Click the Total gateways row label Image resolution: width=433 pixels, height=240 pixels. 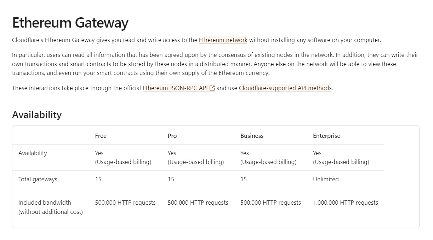click(38, 179)
